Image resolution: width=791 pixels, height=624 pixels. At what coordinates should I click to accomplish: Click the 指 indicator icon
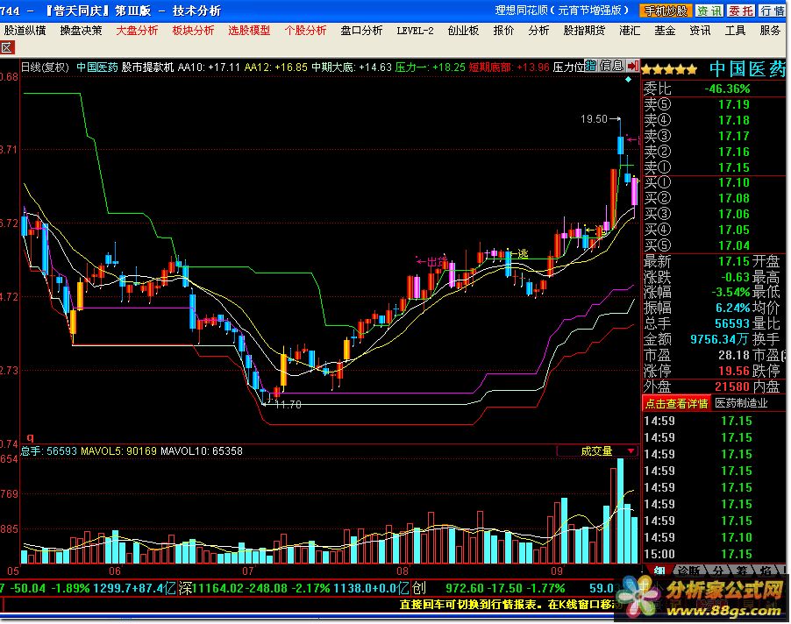click(590, 66)
